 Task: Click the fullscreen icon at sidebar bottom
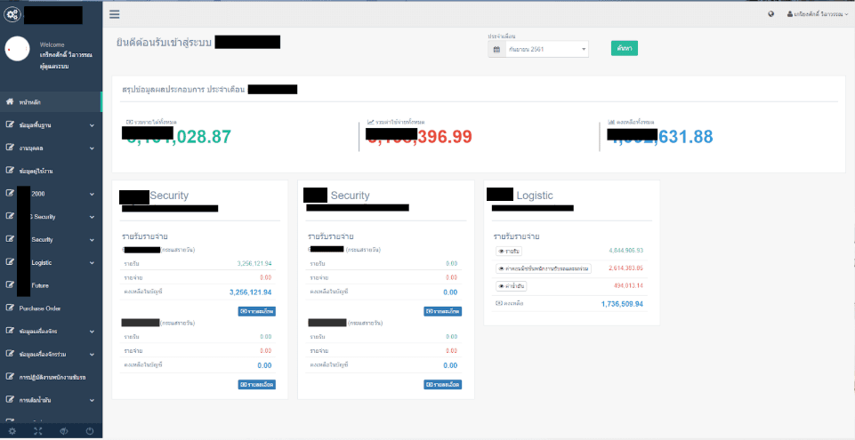[38, 431]
